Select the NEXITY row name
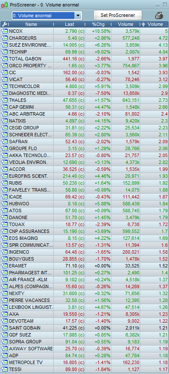 tap(17, 293)
